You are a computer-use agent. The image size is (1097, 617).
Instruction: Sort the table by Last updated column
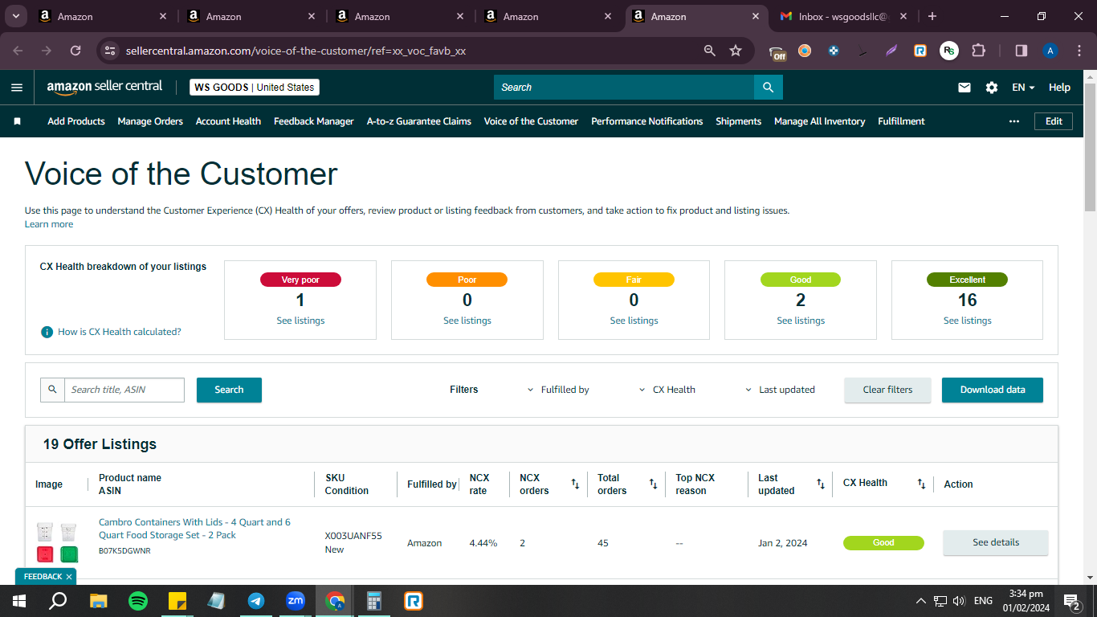click(820, 484)
